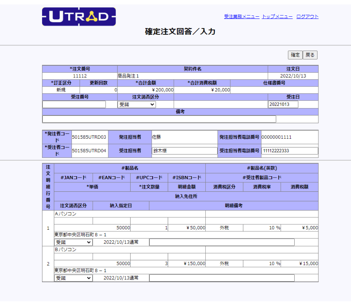The image size is (351, 306).
Task: Open the 受注業務メニュー link
Action: click(242, 16)
